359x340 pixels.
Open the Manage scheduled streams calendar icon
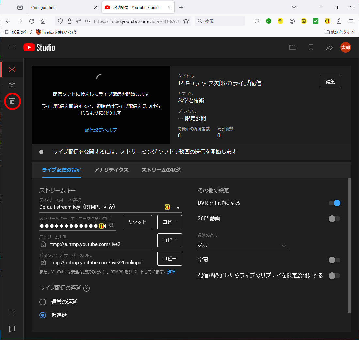pyautogui.click(x=12, y=101)
